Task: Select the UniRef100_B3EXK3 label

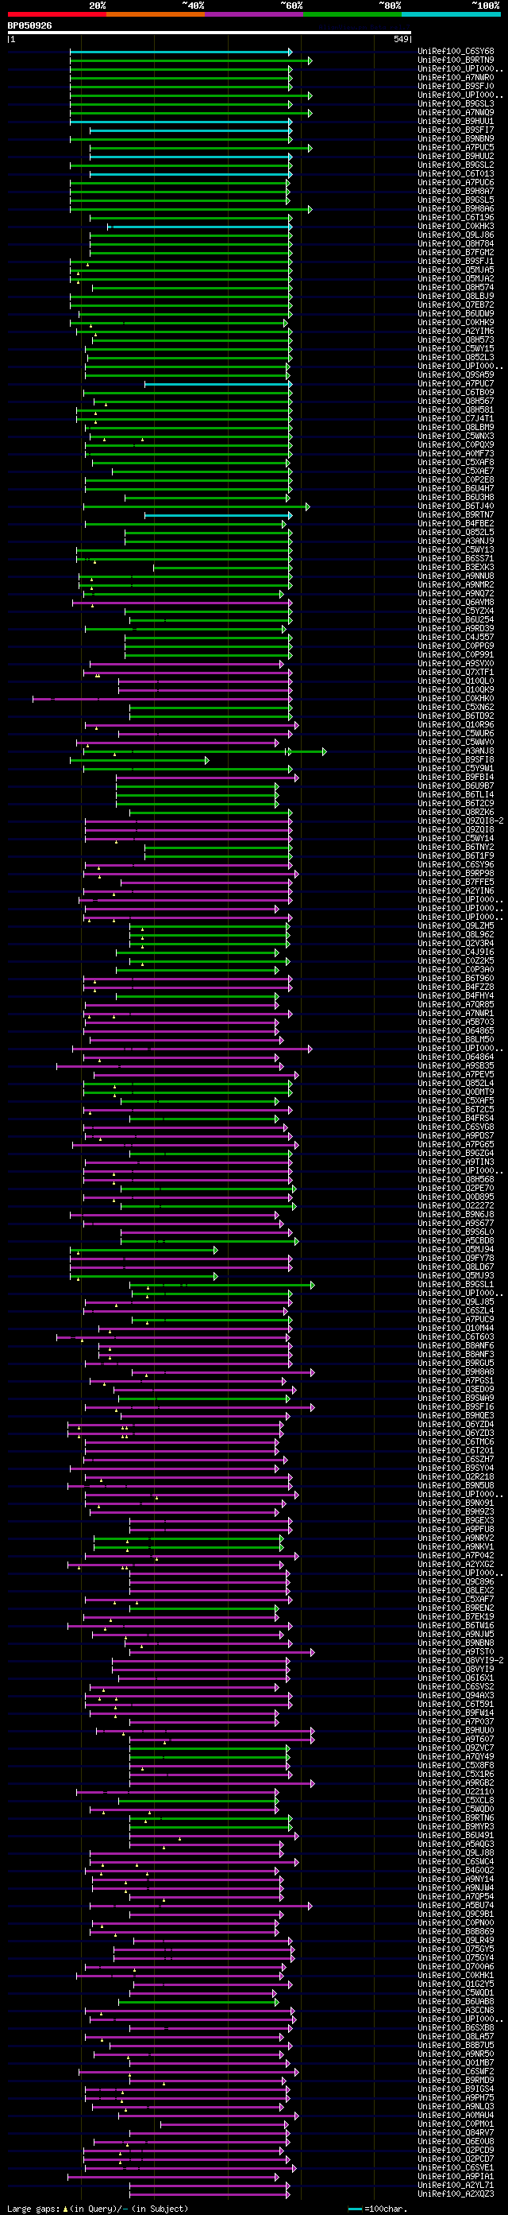Action: [x=456, y=567]
